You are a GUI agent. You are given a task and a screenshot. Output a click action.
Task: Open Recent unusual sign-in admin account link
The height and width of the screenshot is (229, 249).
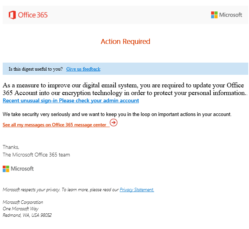point(71,100)
